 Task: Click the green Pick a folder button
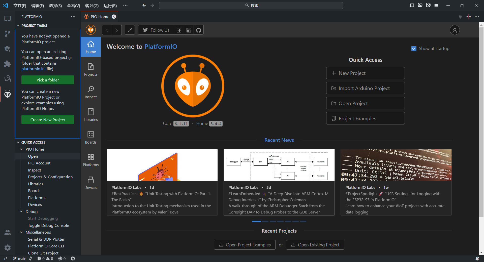pos(48,80)
